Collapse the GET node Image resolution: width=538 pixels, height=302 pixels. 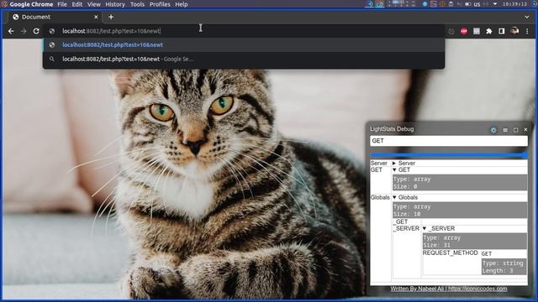pyautogui.click(x=394, y=169)
